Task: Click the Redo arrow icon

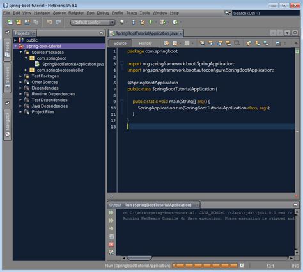Action: coord(58,22)
